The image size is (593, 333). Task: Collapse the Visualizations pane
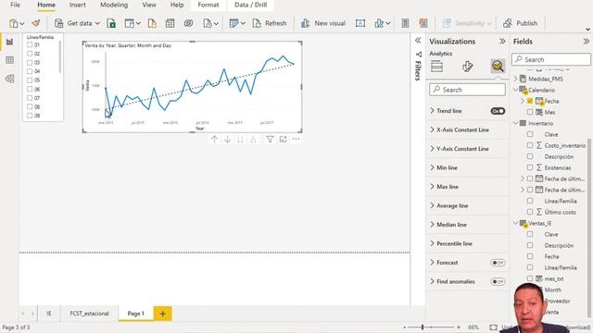tap(502, 41)
